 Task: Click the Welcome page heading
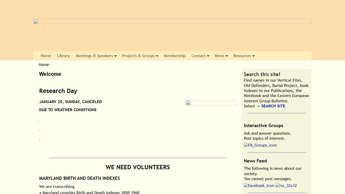pyautogui.click(x=50, y=74)
